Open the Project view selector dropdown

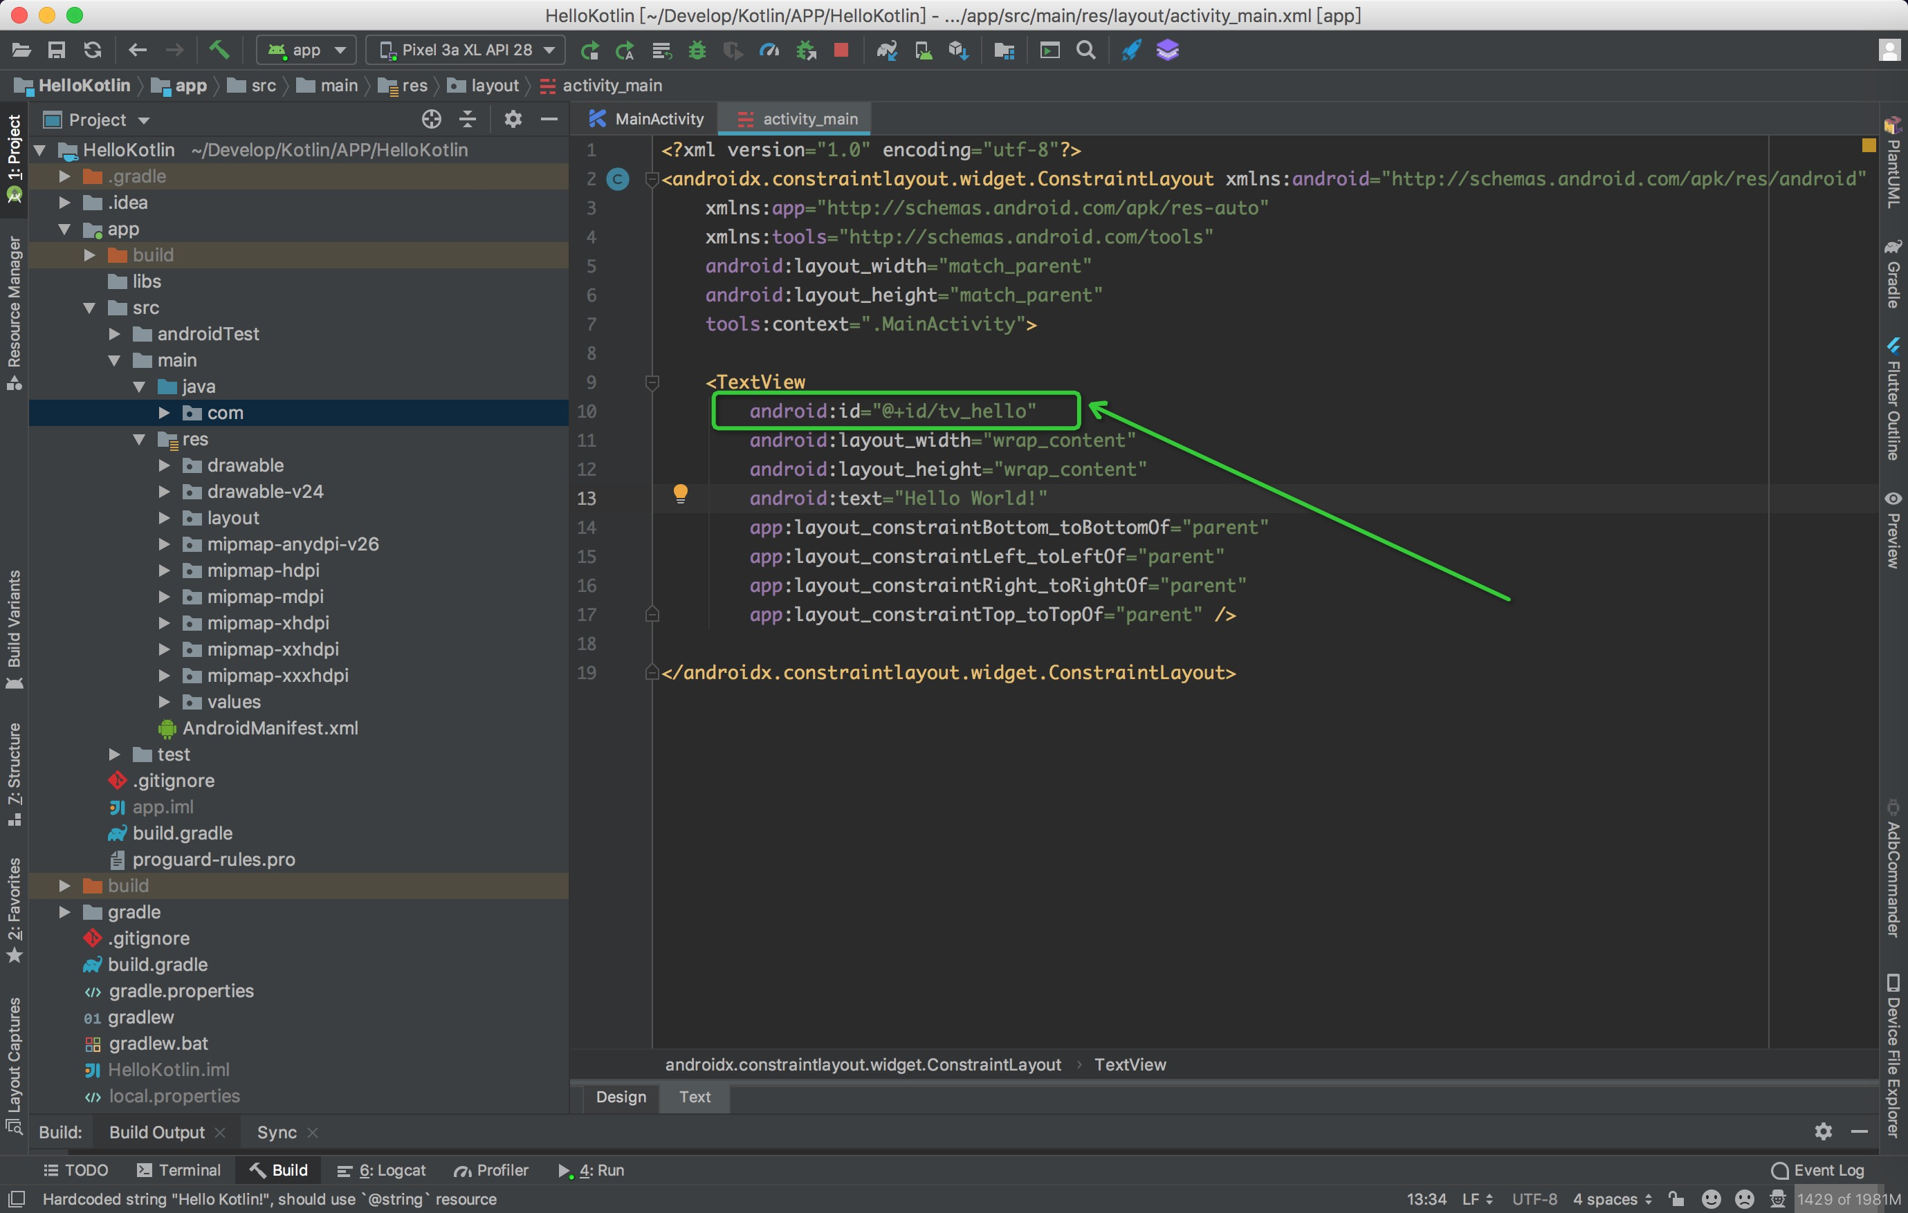(x=98, y=120)
